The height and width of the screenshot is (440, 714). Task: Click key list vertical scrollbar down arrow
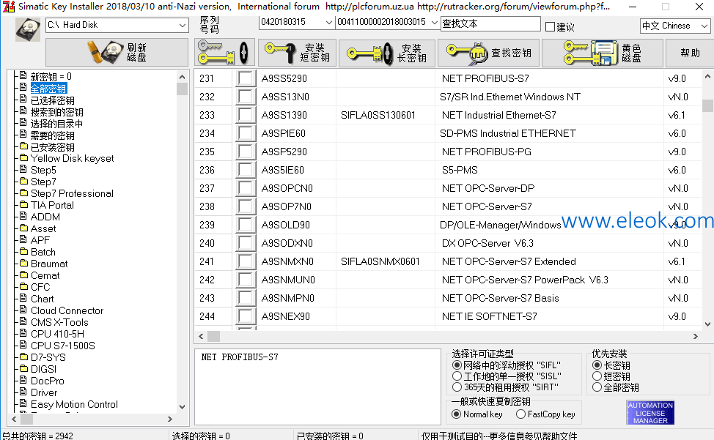(707, 324)
